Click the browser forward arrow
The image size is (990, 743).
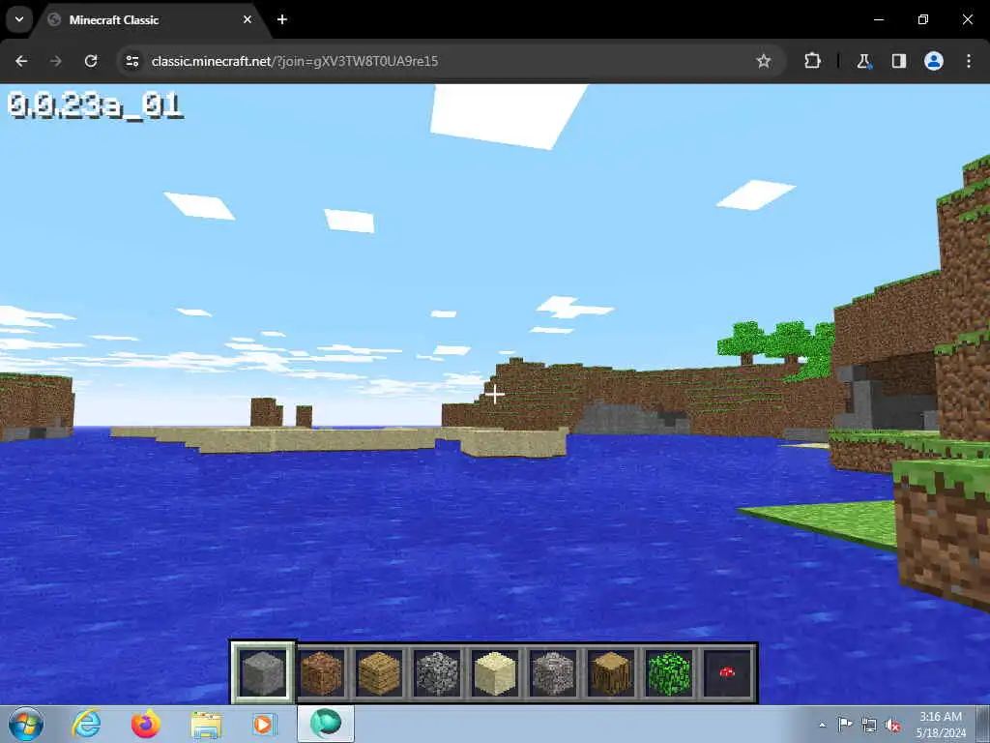tap(56, 61)
